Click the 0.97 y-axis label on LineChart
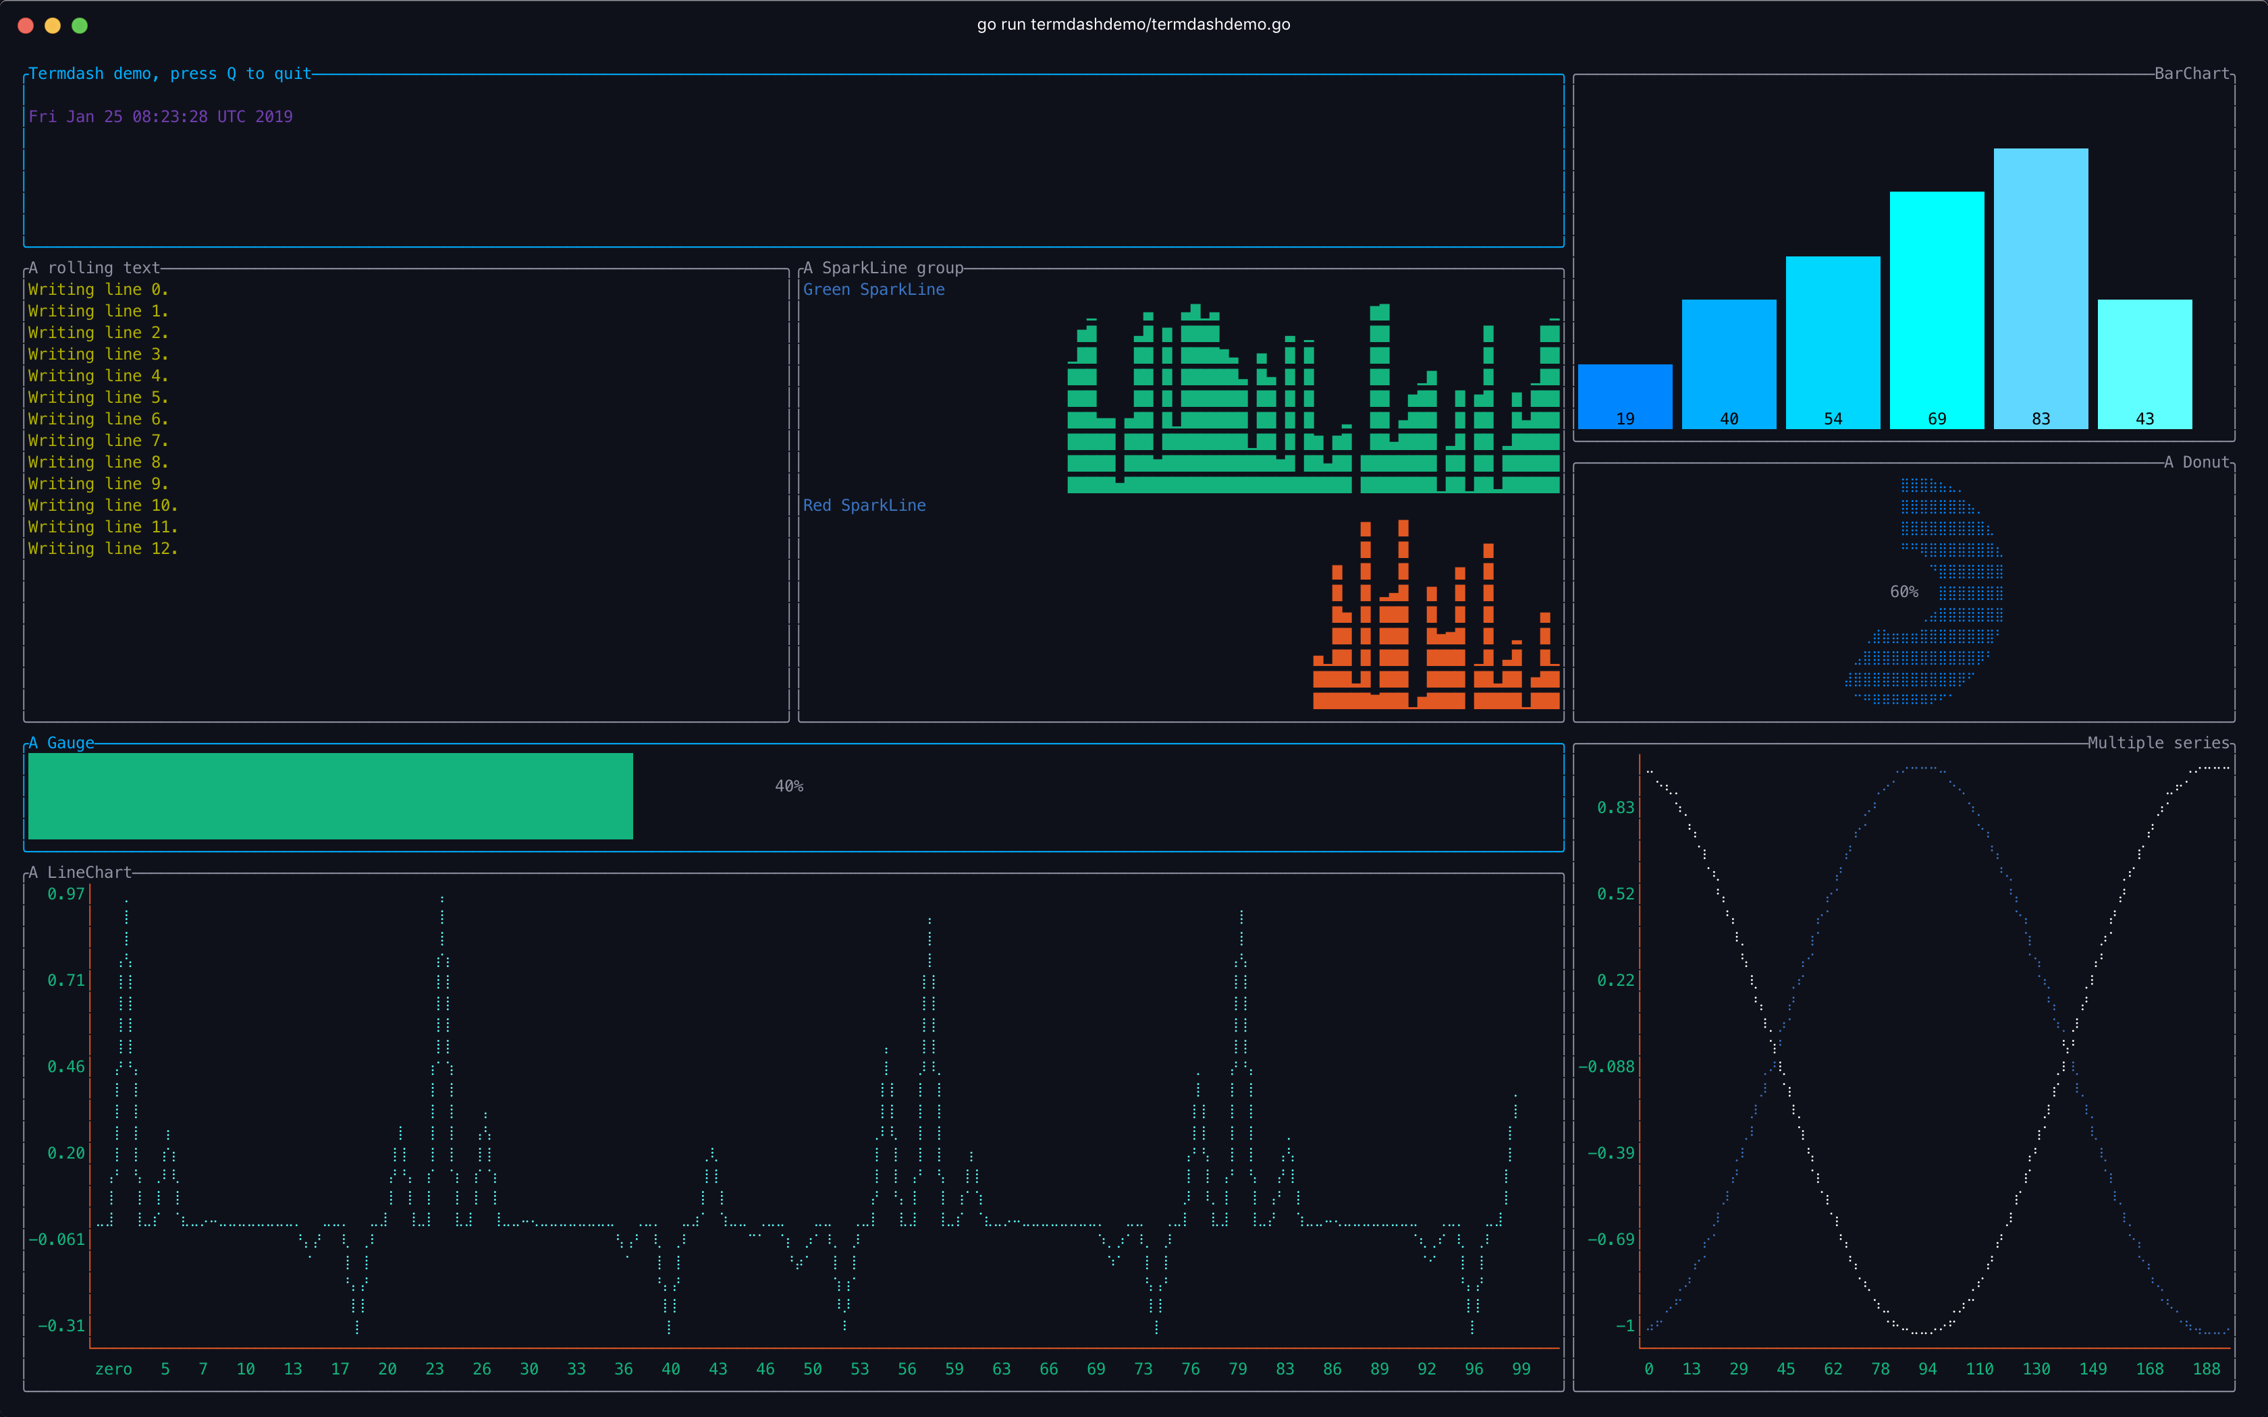The width and height of the screenshot is (2268, 1417). click(65, 894)
